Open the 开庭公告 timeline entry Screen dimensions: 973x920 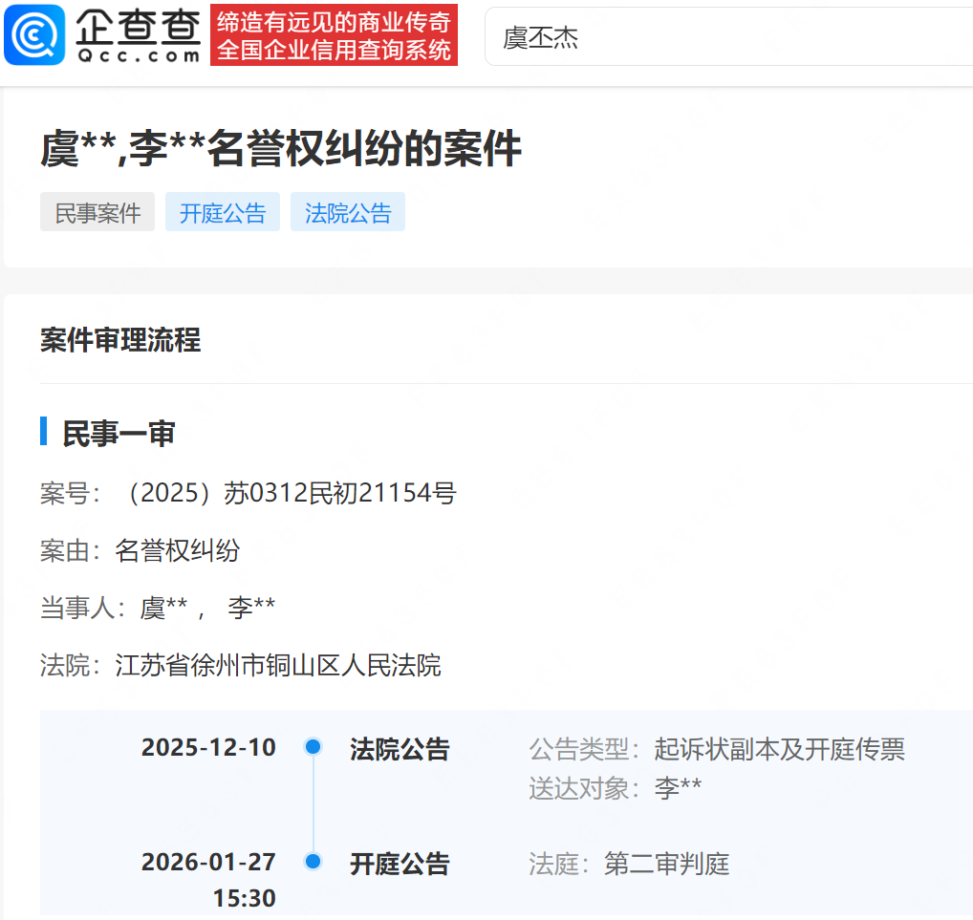(400, 864)
